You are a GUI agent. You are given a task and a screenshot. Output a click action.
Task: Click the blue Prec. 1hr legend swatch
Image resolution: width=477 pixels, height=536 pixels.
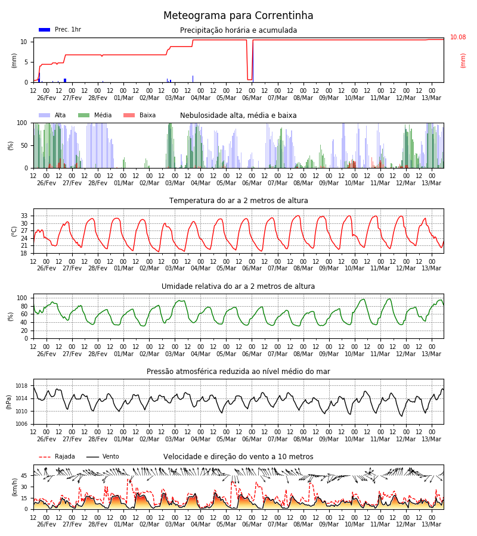[x=45, y=30]
